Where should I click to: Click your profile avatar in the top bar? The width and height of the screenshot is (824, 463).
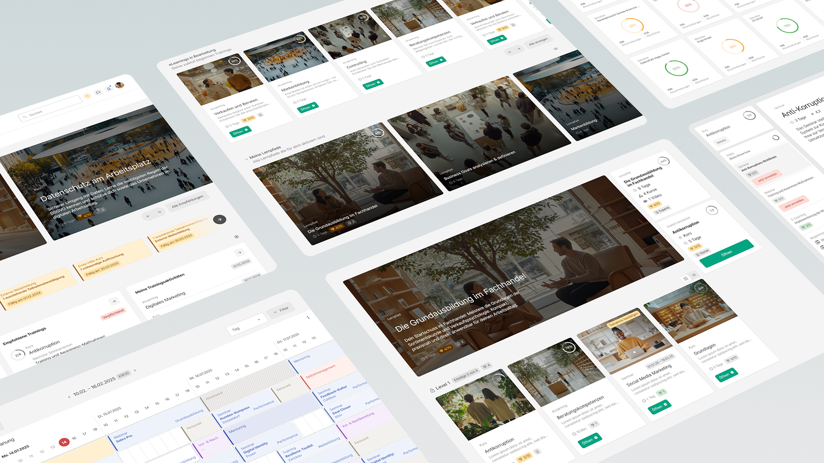point(119,86)
